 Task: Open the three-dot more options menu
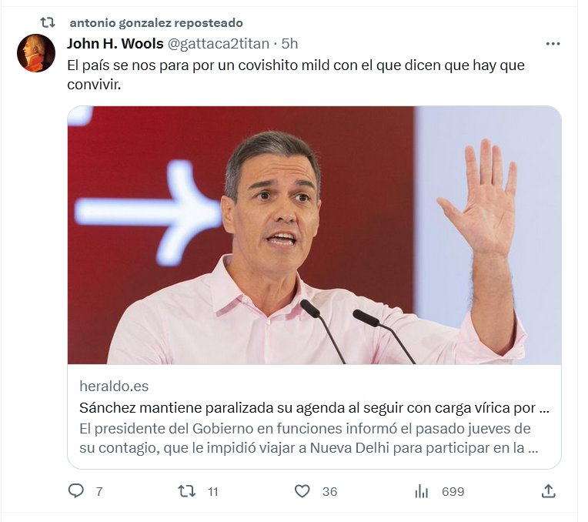(x=553, y=44)
